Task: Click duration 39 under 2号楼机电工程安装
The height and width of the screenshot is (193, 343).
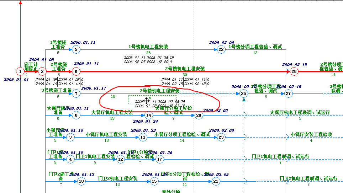Action: [185, 75]
